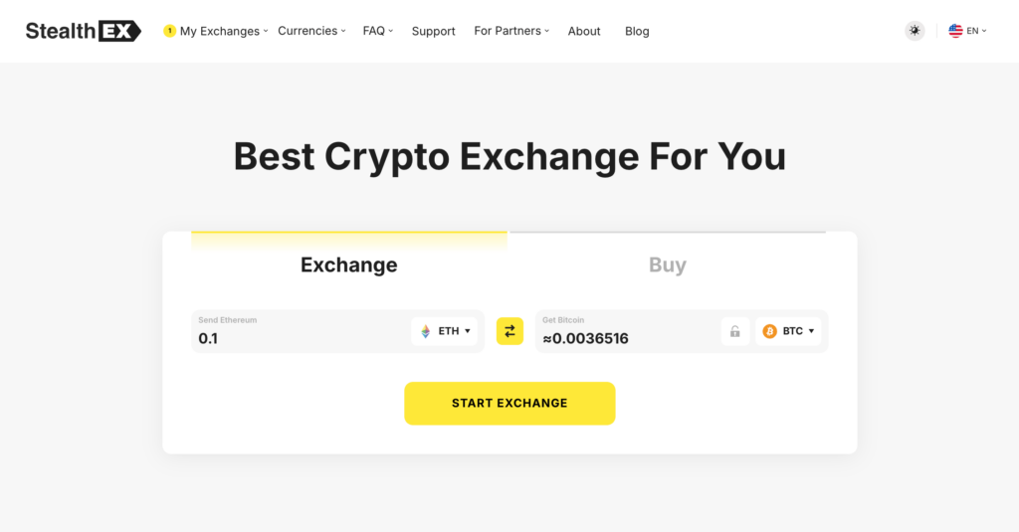Click the Ethereum coin icon
1019x532 pixels.
point(426,331)
